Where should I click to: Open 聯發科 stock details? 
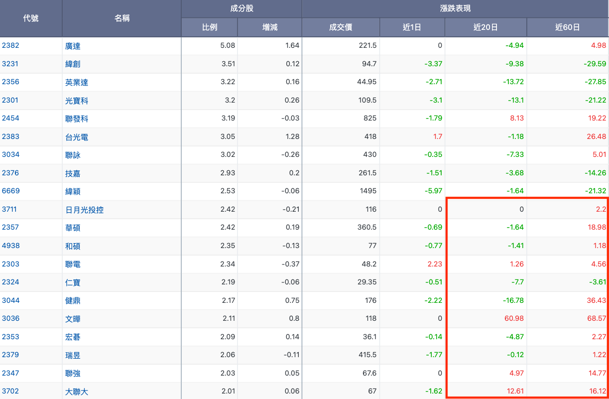pos(77,119)
